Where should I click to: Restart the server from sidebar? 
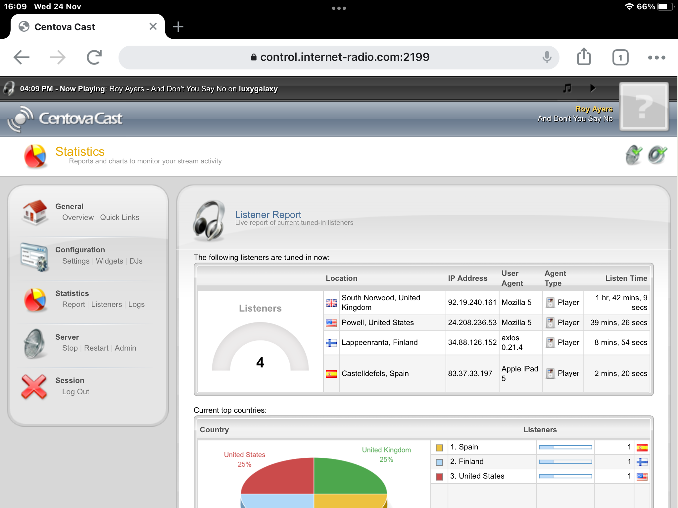click(x=96, y=348)
